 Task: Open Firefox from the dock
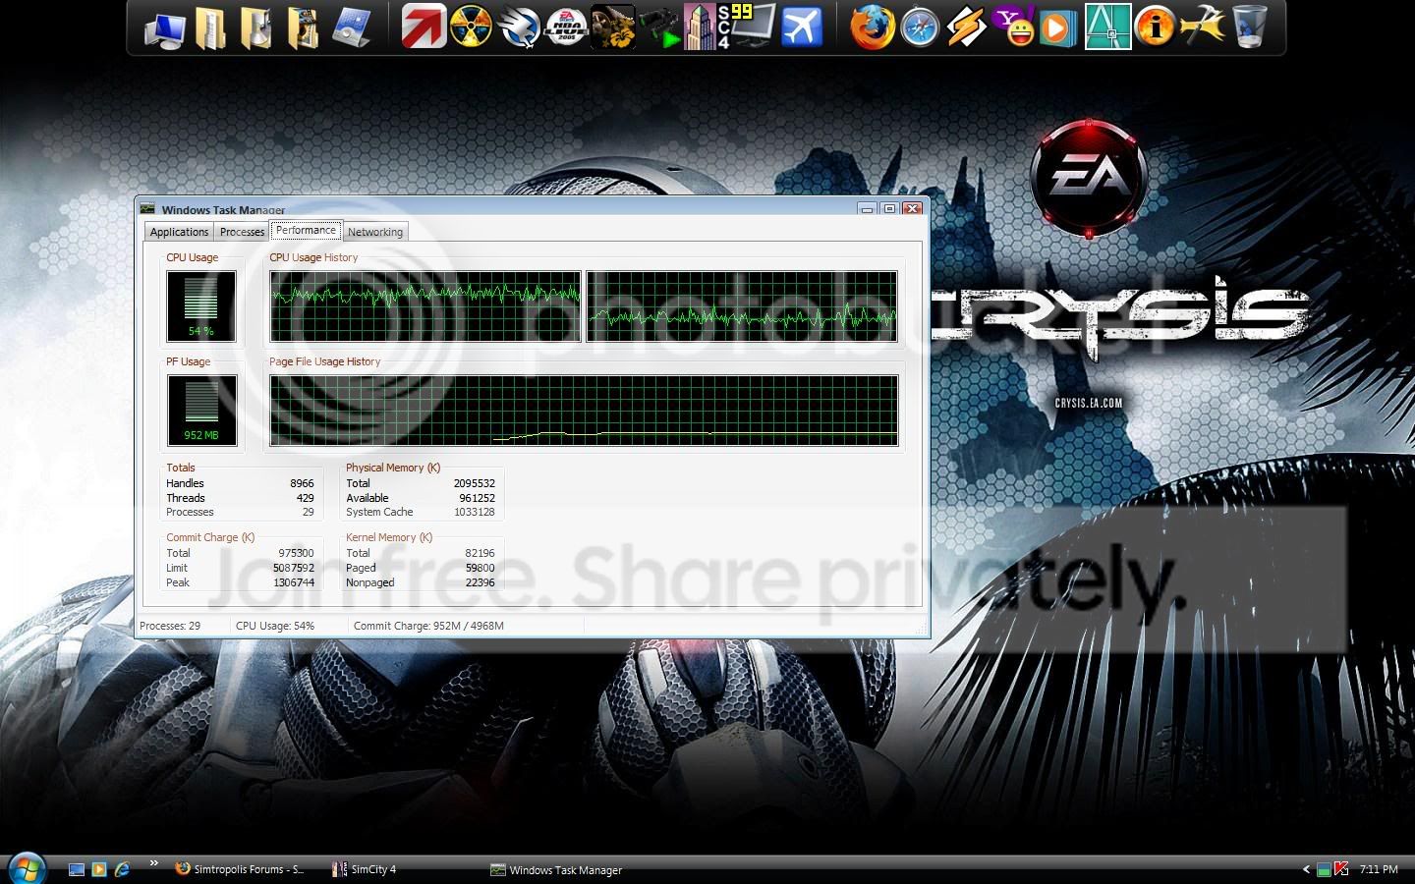[872, 27]
